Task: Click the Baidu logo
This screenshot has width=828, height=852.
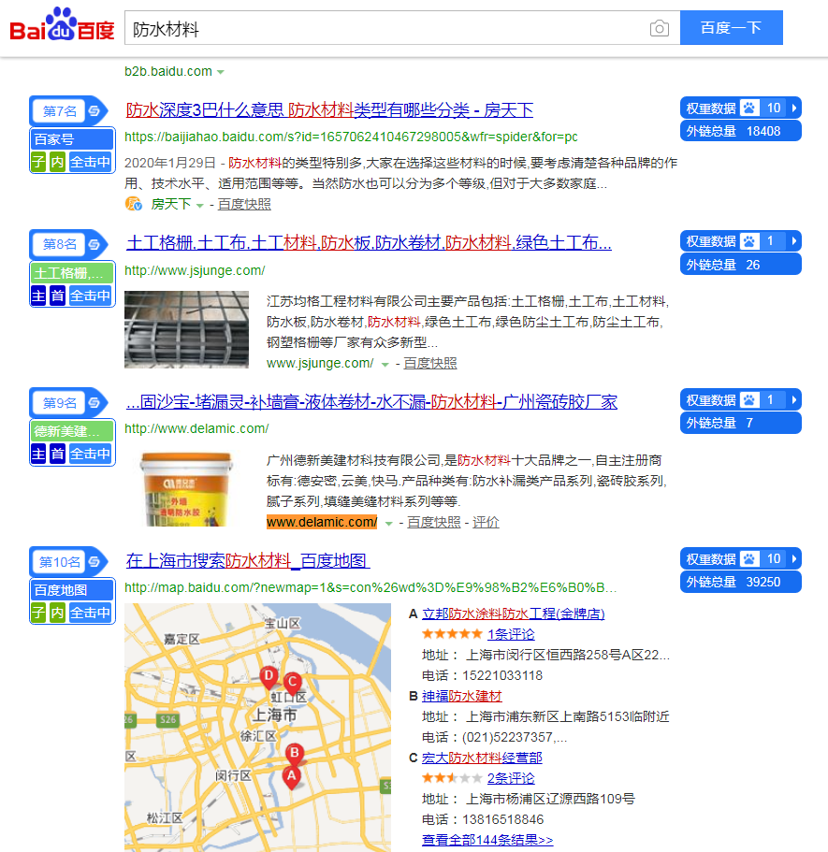Action: click(x=62, y=25)
